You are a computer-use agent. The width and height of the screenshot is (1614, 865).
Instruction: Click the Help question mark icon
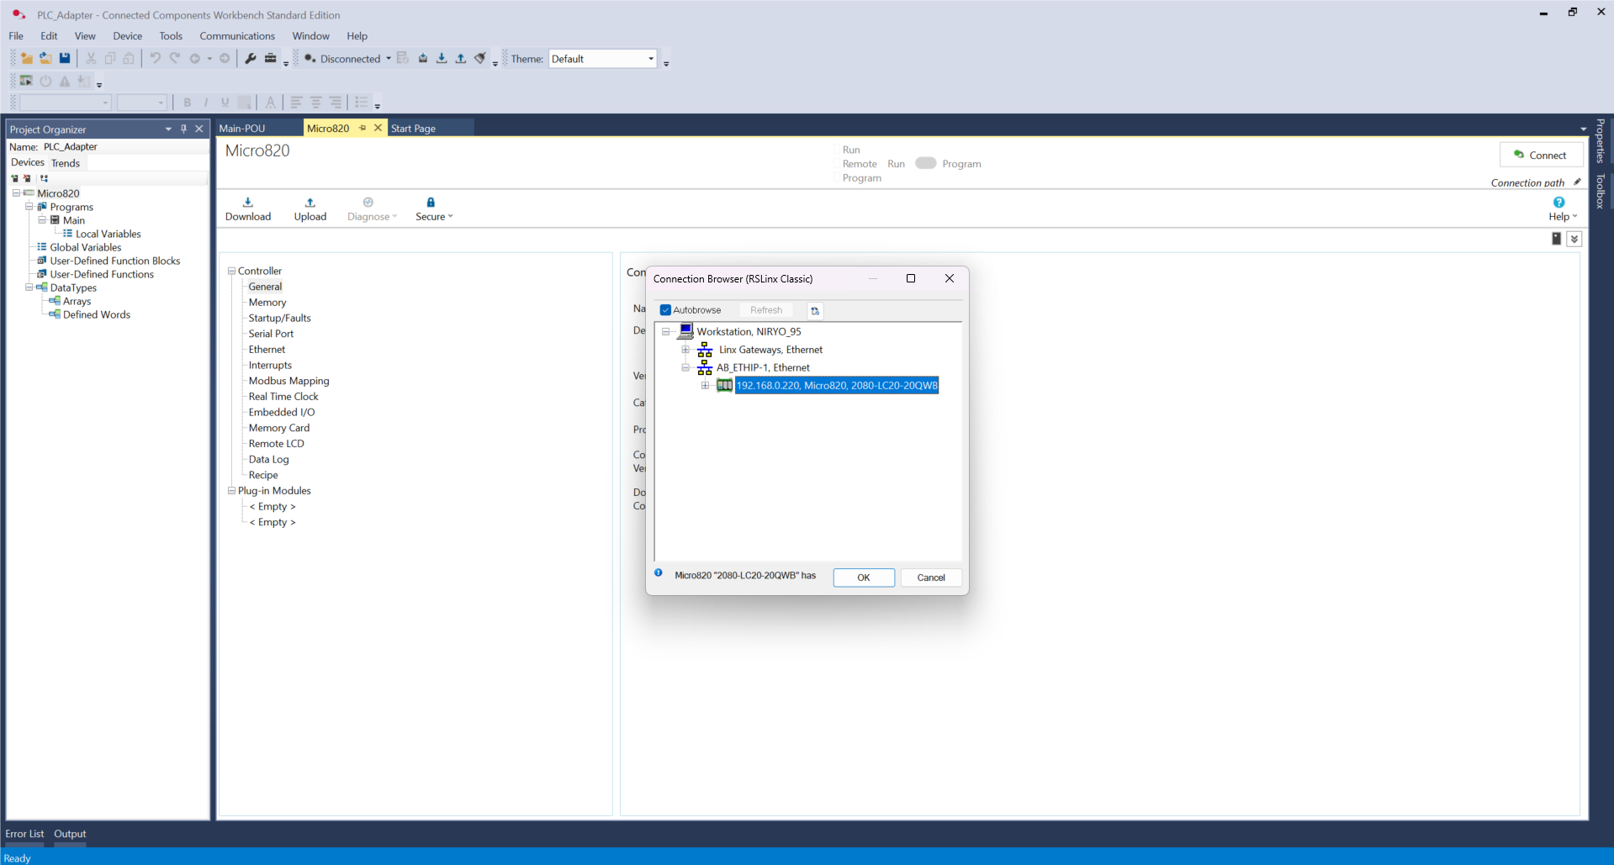[1558, 203]
